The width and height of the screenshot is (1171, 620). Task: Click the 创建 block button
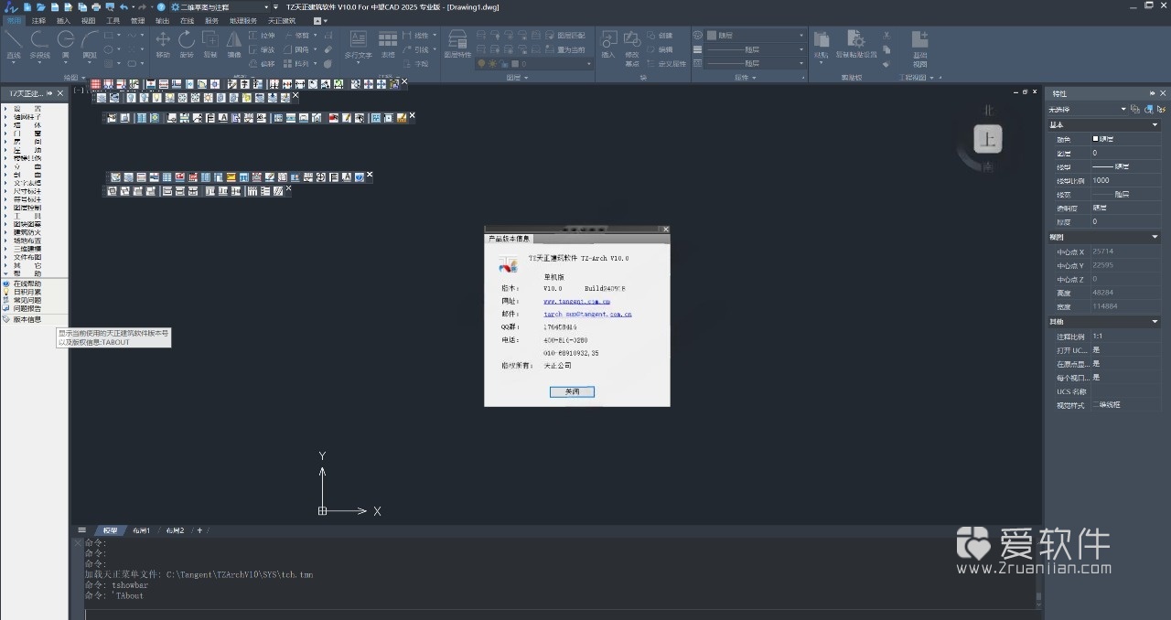(x=660, y=36)
